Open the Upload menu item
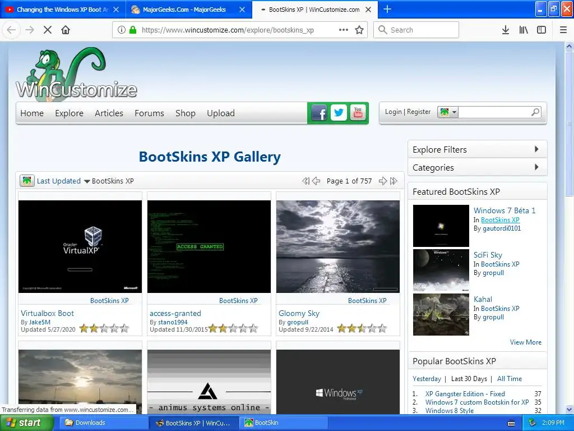574x431 pixels. [221, 113]
